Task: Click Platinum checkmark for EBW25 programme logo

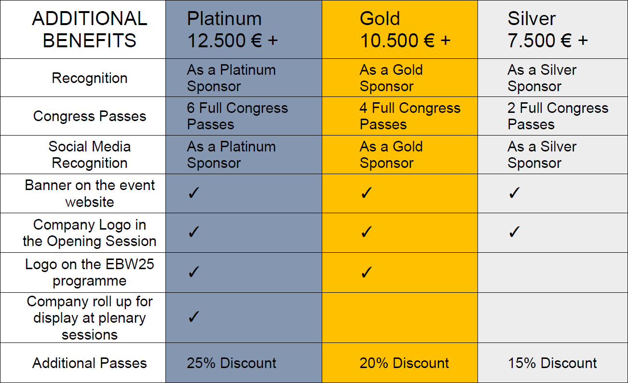Action: click(193, 273)
